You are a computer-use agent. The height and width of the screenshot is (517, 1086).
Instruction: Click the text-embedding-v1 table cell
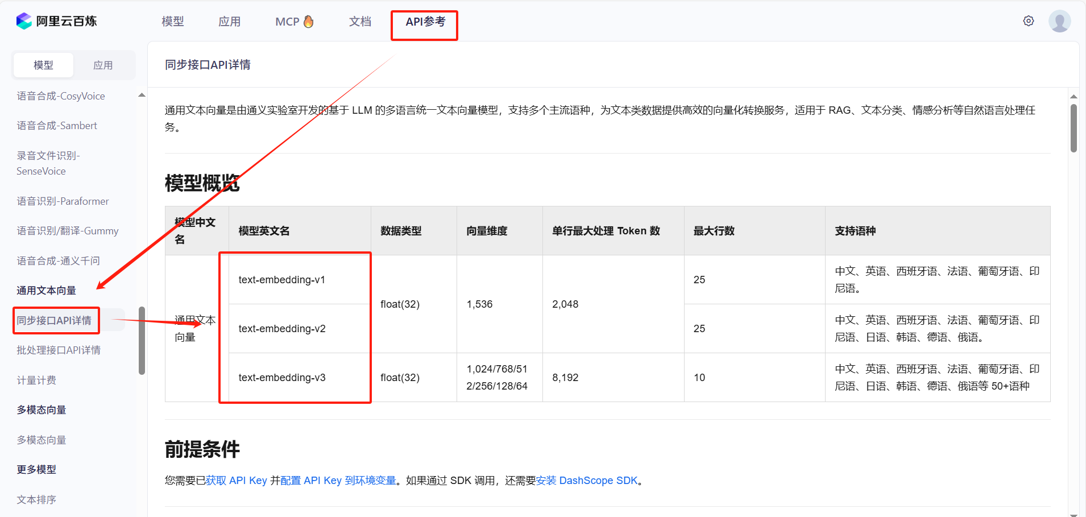click(x=300, y=280)
